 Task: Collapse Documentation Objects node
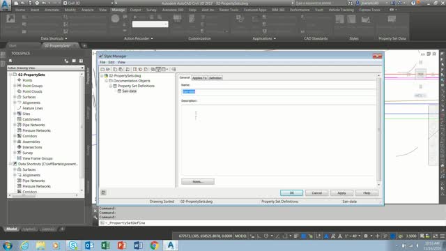coord(107,81)
